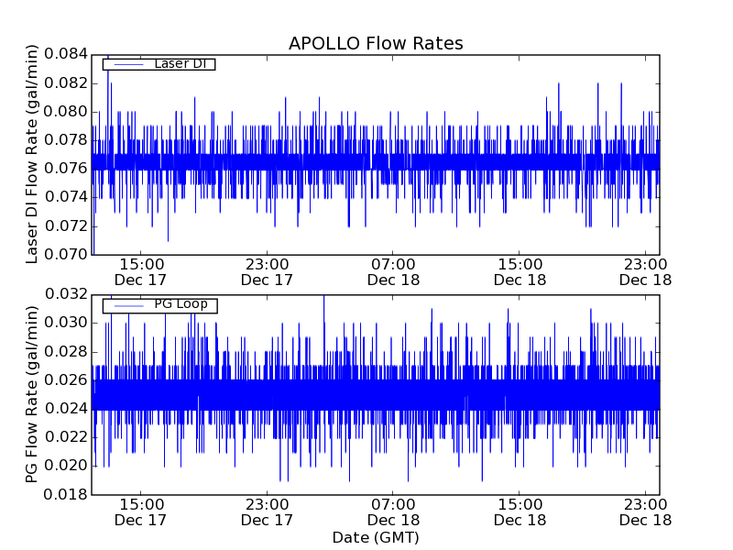Click the 0.072 y-axis tick label

click(66, 226)
